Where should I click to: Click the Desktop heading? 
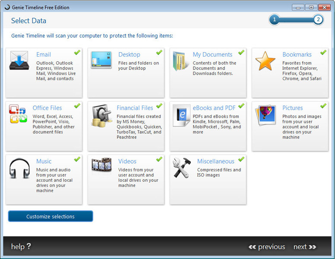(129, 54)
